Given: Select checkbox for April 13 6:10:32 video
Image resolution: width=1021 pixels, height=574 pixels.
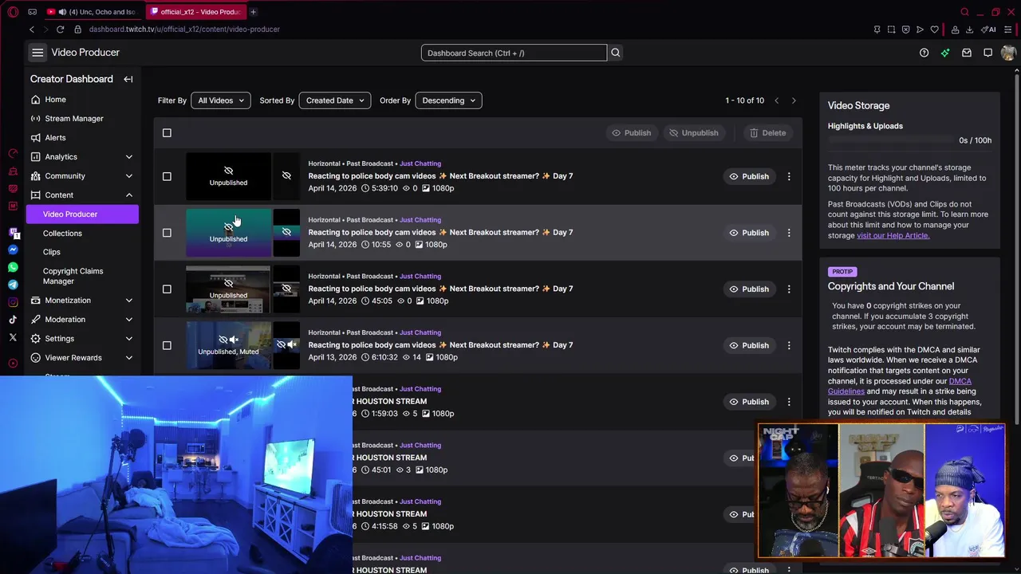Looking at the screenshot, I should [x=167, y=345].
